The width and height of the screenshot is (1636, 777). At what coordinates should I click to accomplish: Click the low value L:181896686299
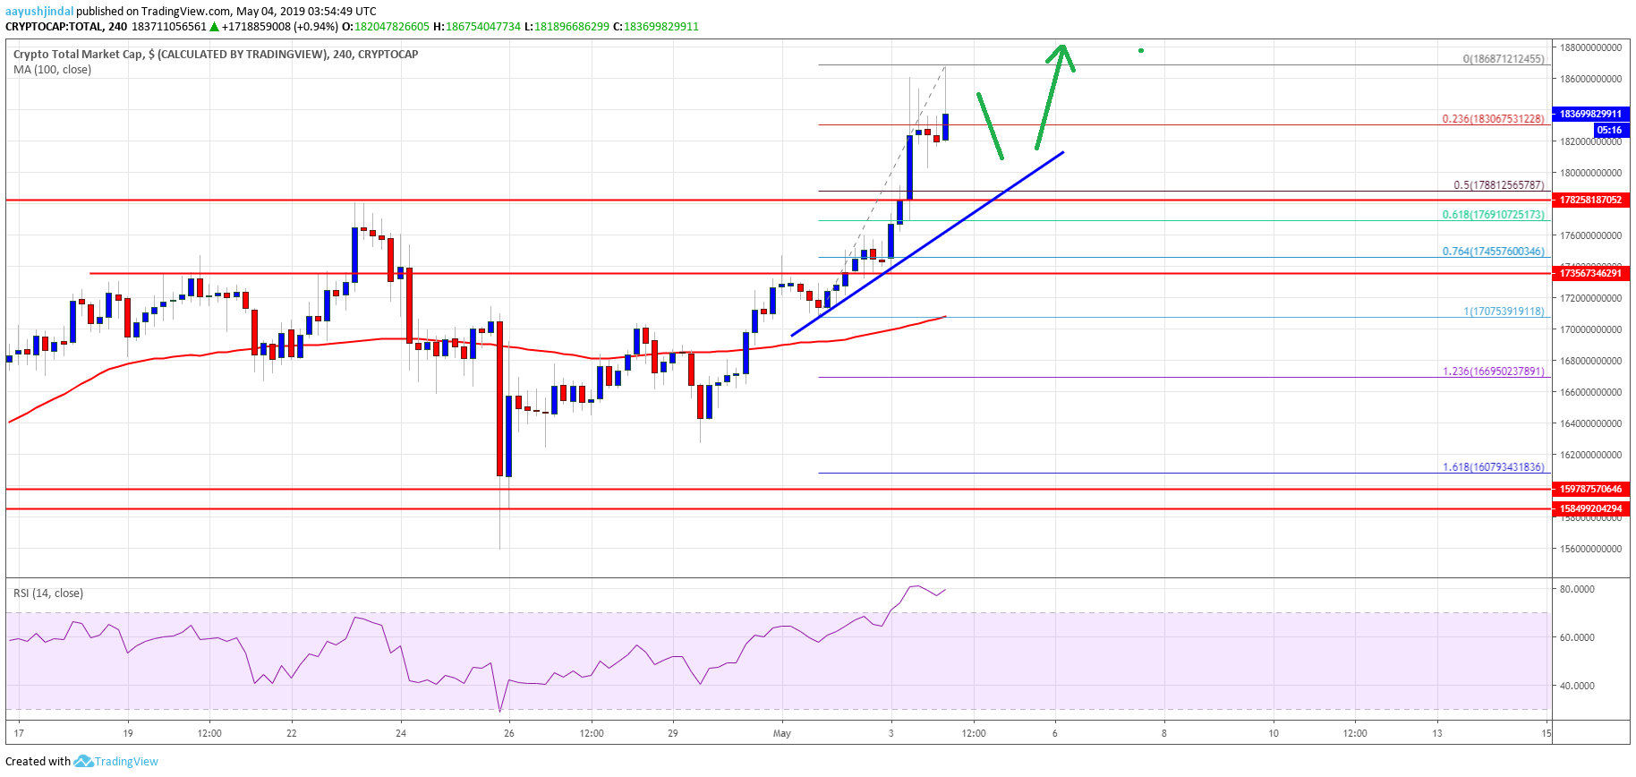567,27
